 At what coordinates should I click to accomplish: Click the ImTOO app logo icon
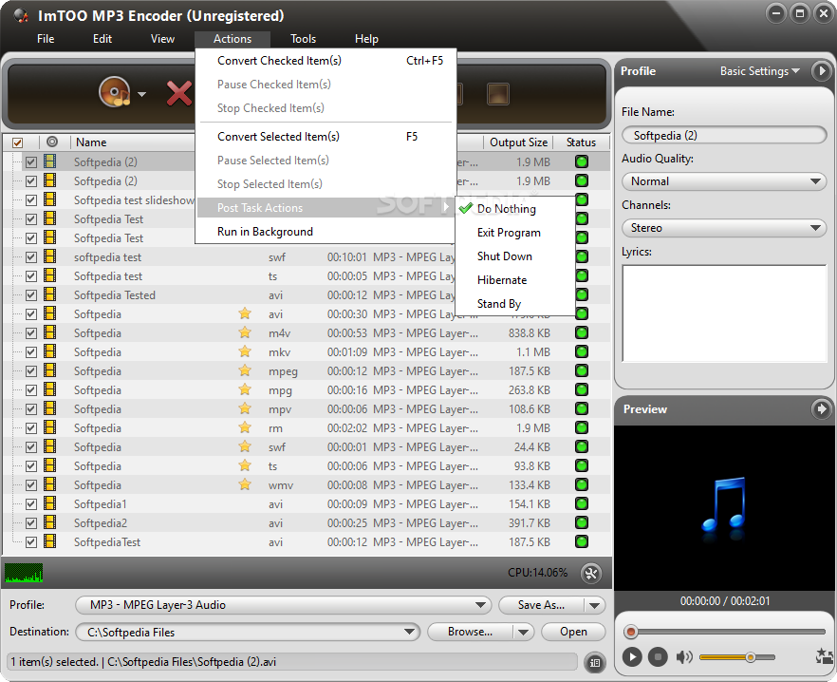click(21, 15)
